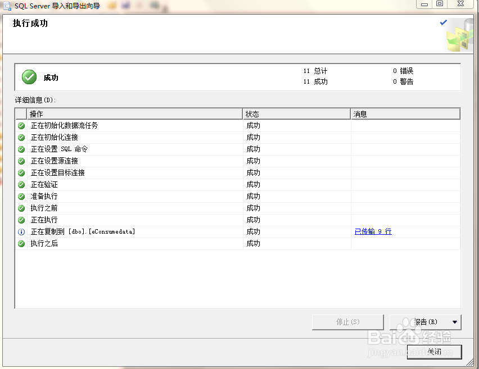Viewport: 479px width, 369px height.
Task: Minimize the wizard window
Action: click(x=424, y=4)
